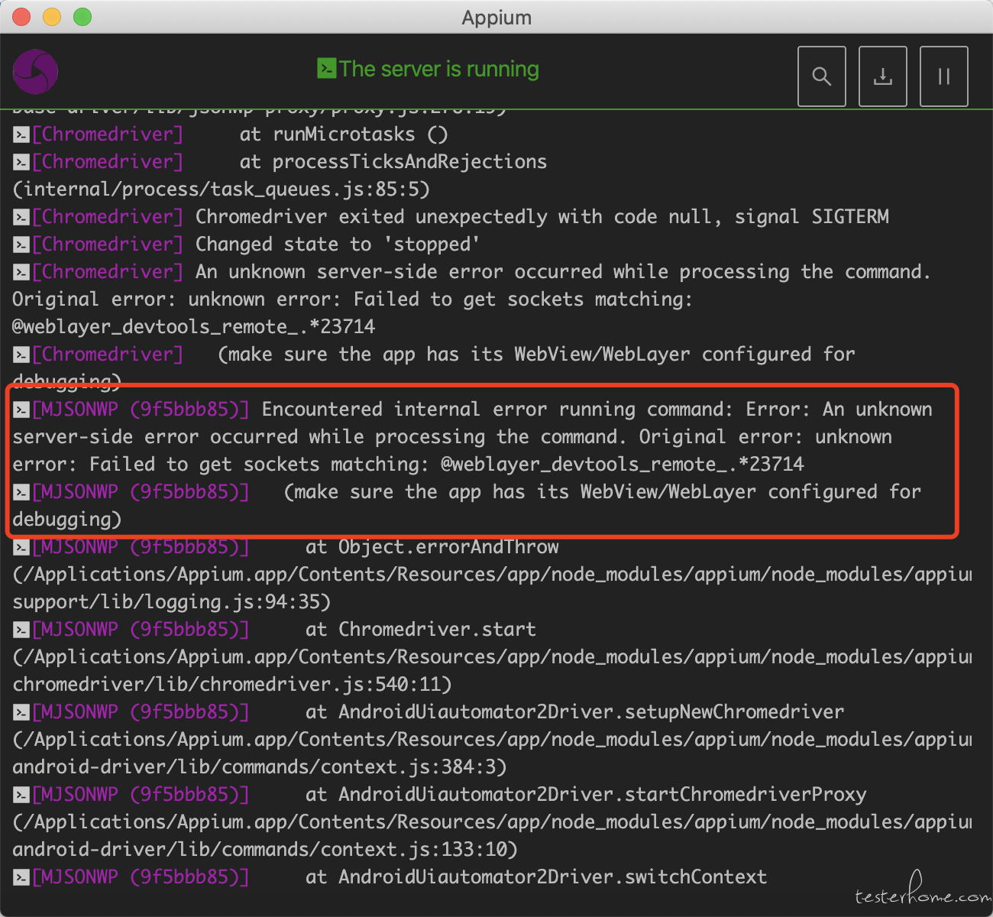The height and width of the screenshot is (917, 993).
Task: Click log icon for "Changed state to 'stopped'" line
Action: coord(21,245)
